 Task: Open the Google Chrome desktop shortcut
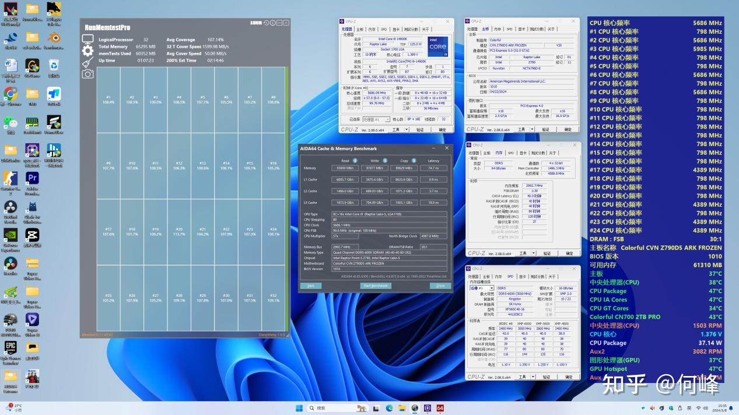10,97
